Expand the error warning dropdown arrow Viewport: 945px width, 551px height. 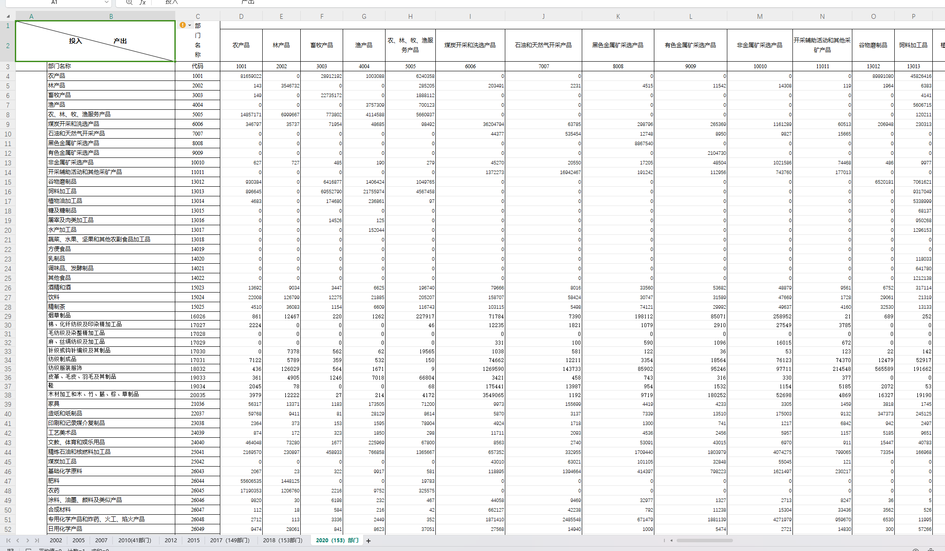tap(190, 25)
